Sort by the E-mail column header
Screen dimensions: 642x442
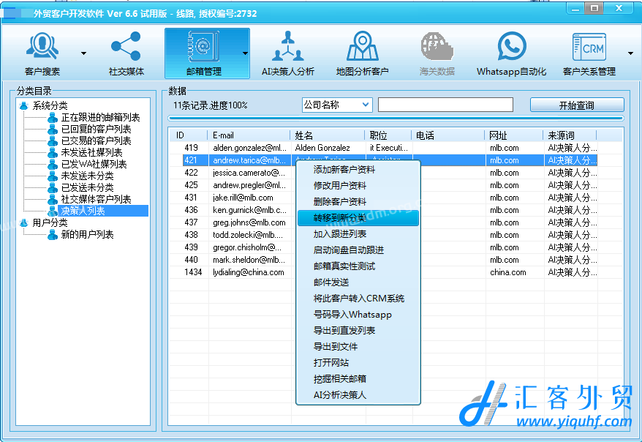[249, 135]
